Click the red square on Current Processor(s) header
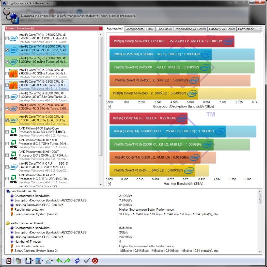This screenshot has width=267, height=267. [101, 28]
